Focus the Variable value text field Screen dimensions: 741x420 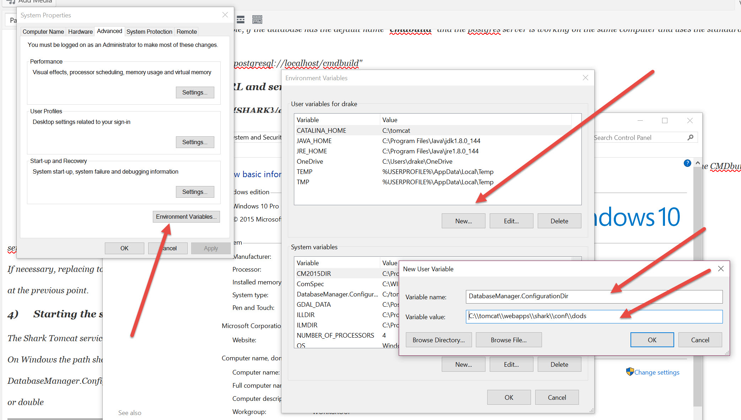pyautogui.click(x=594, y=316)
